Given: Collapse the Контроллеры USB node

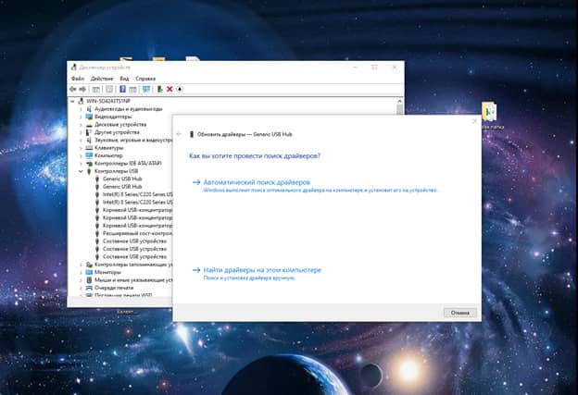Looking at the screenshot, I should [x=81, y=171].
